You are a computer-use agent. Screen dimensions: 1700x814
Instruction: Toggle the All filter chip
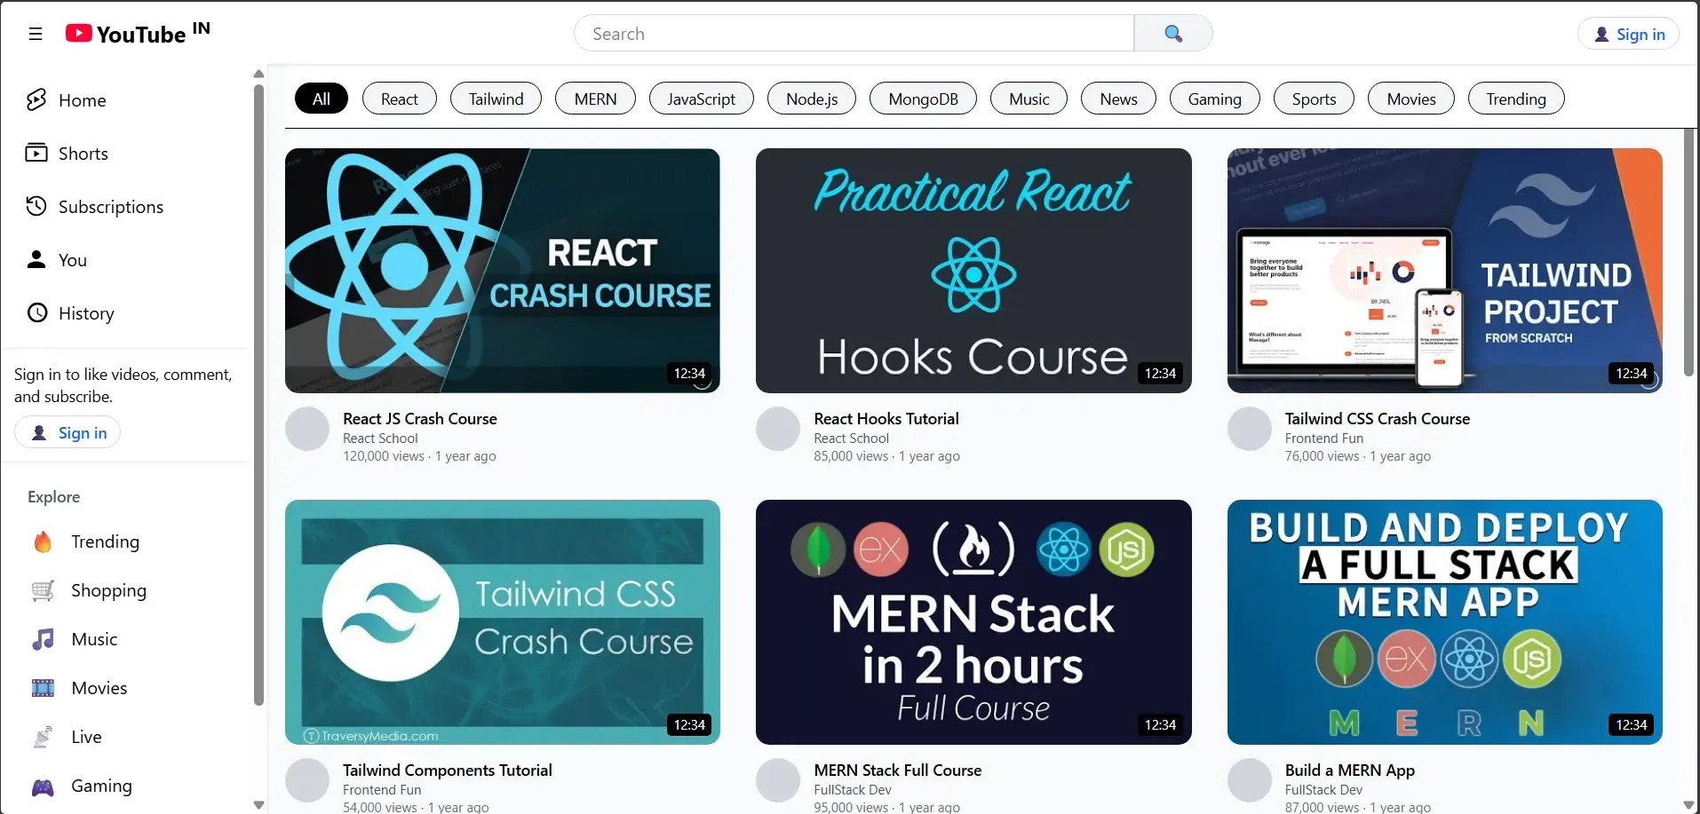point(320,98)
